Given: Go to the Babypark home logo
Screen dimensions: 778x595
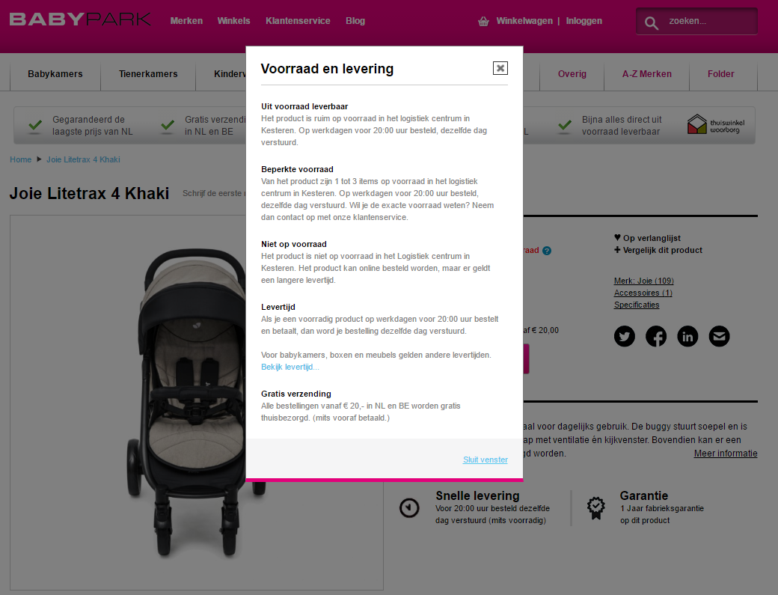Looking at the screenshot, I should (80, 19).
